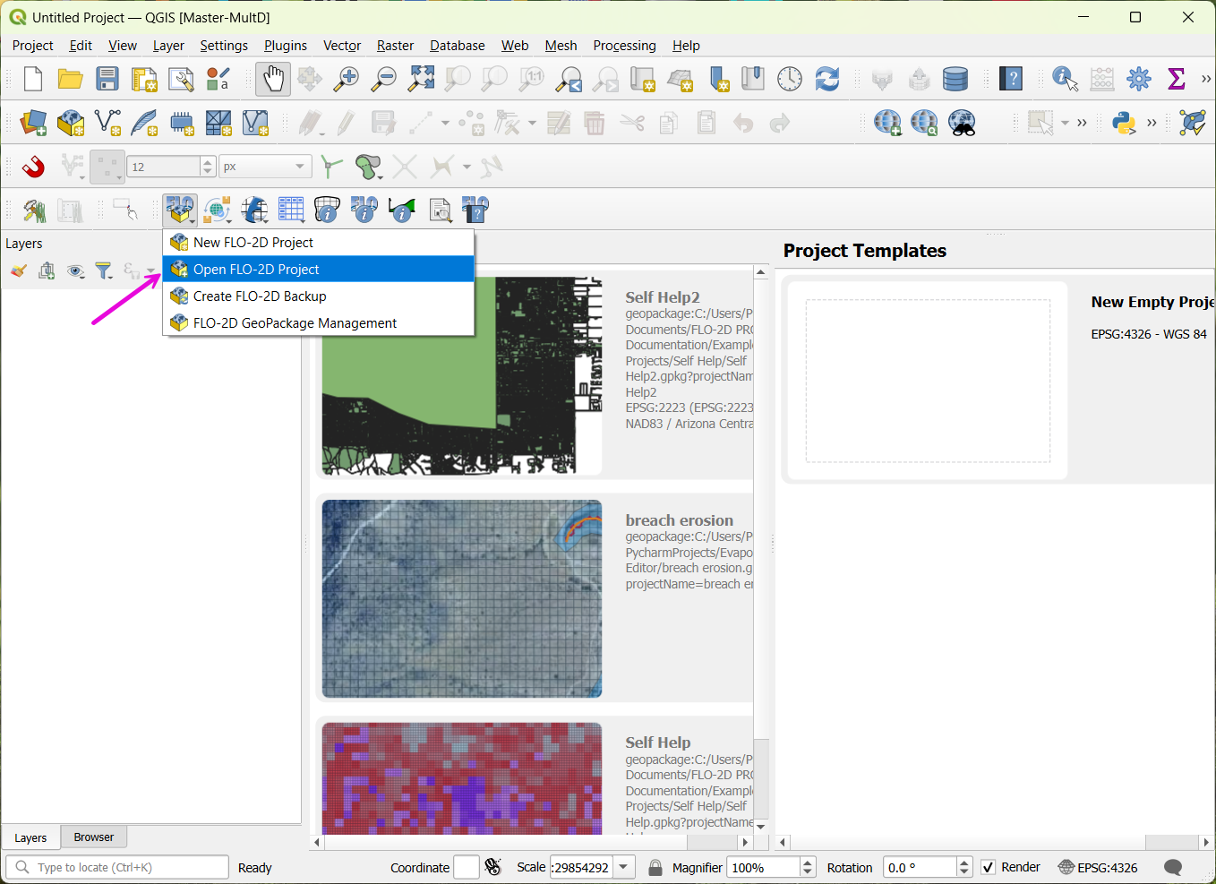Viewport: 1216px width, 884px height.
Task: Switch to the Browser tab
Action: [x=93, y=837]
